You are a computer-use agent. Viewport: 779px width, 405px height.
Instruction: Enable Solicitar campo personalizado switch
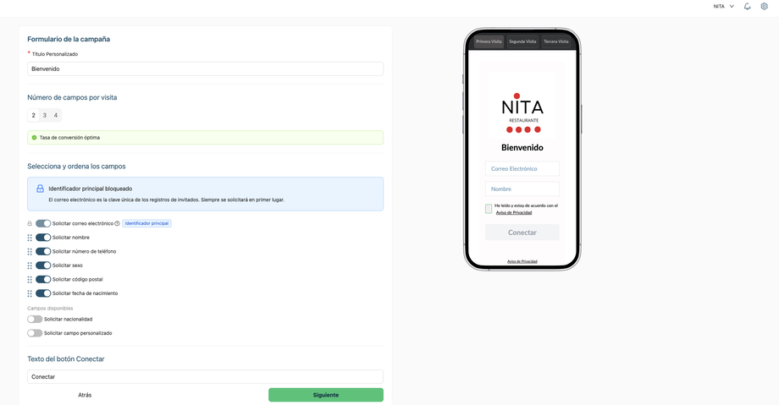[x=35, y=333]
